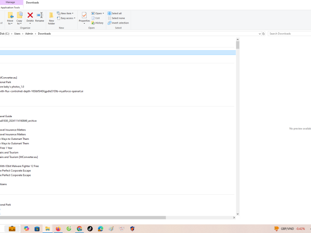The height and width of the screenshot is (233, 311).
Task: Click the Search Downloads field
Action: (x=289, y=34)
